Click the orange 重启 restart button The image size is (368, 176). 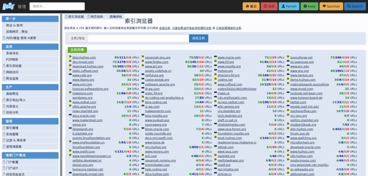(251, 6)
